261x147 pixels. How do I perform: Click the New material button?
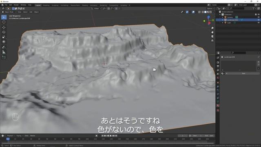(x=244, y=73)
